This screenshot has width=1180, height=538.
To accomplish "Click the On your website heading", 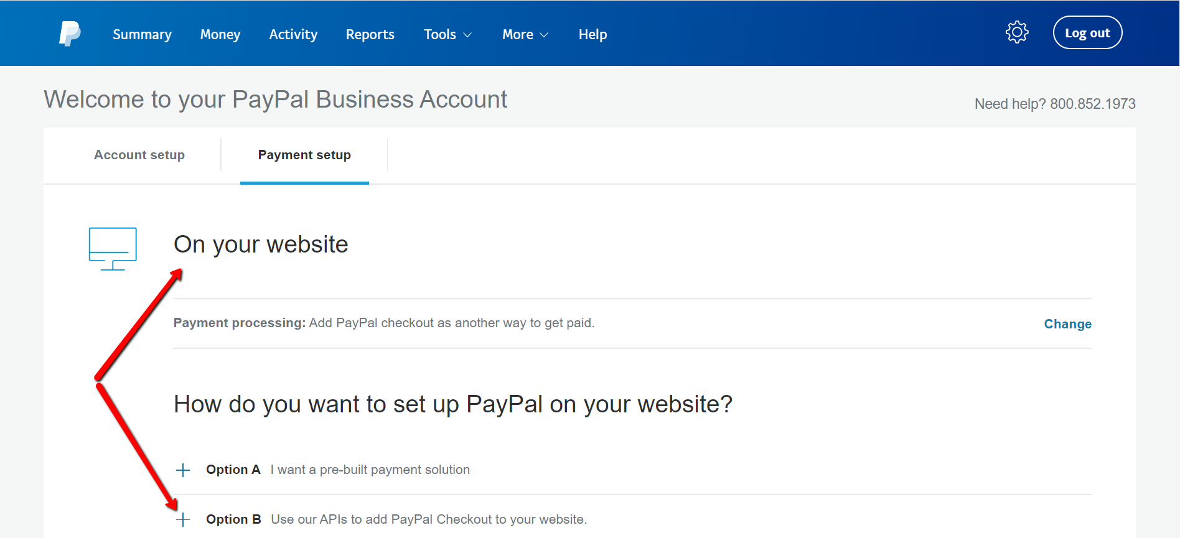I will (261, 244).
